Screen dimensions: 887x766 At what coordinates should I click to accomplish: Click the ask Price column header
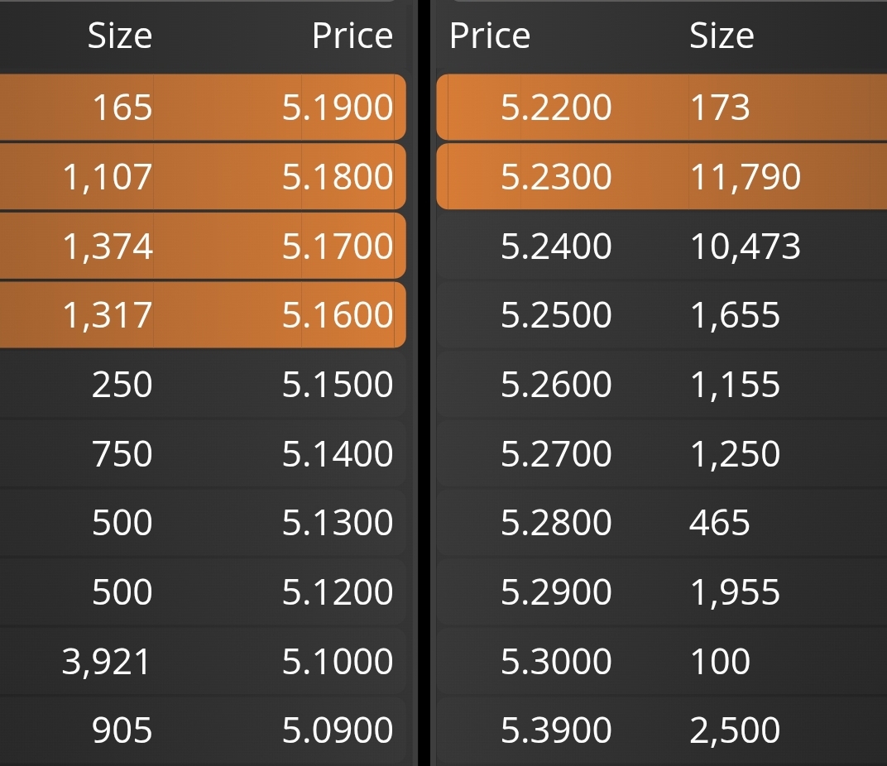pyautogui.click(x=490, y=36)
